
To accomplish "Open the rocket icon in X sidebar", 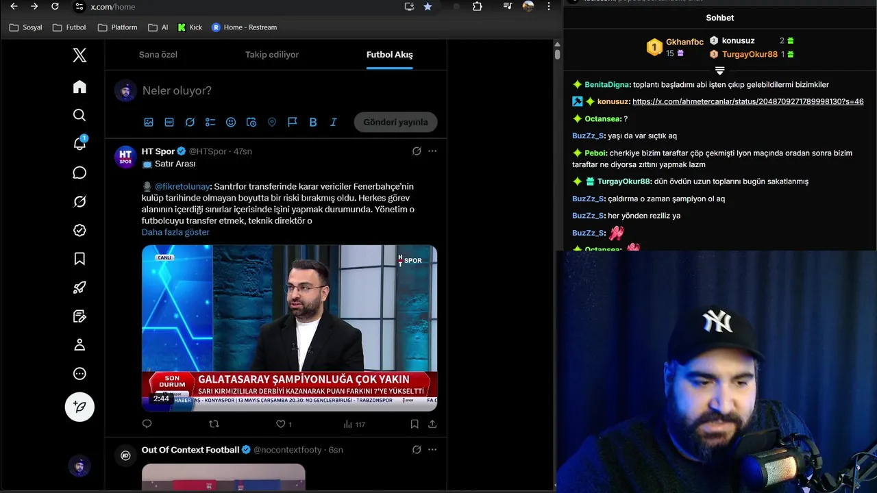I will pos(79,288).
